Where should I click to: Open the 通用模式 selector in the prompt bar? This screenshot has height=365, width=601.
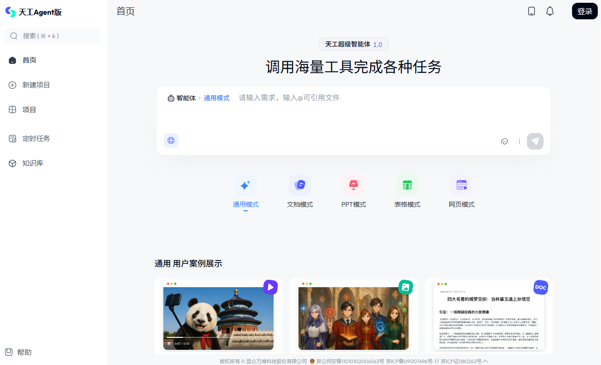point(217,98)
